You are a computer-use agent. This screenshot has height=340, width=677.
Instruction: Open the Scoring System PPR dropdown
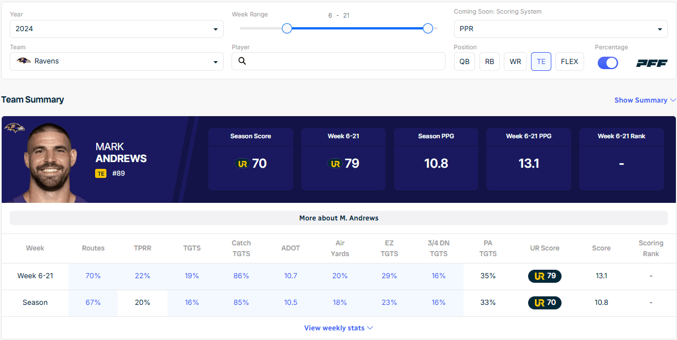coord(560,29)
